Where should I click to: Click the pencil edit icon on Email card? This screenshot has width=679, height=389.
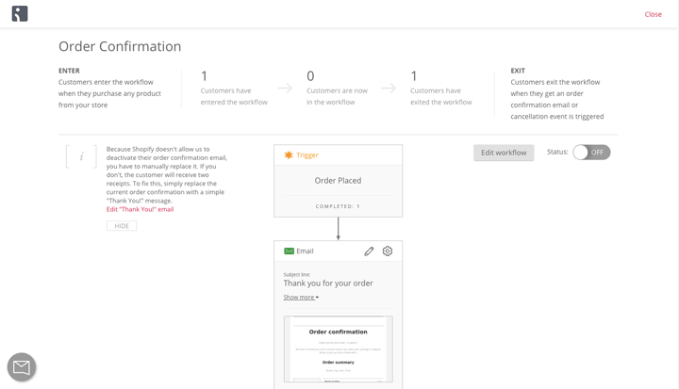point(369,251)
